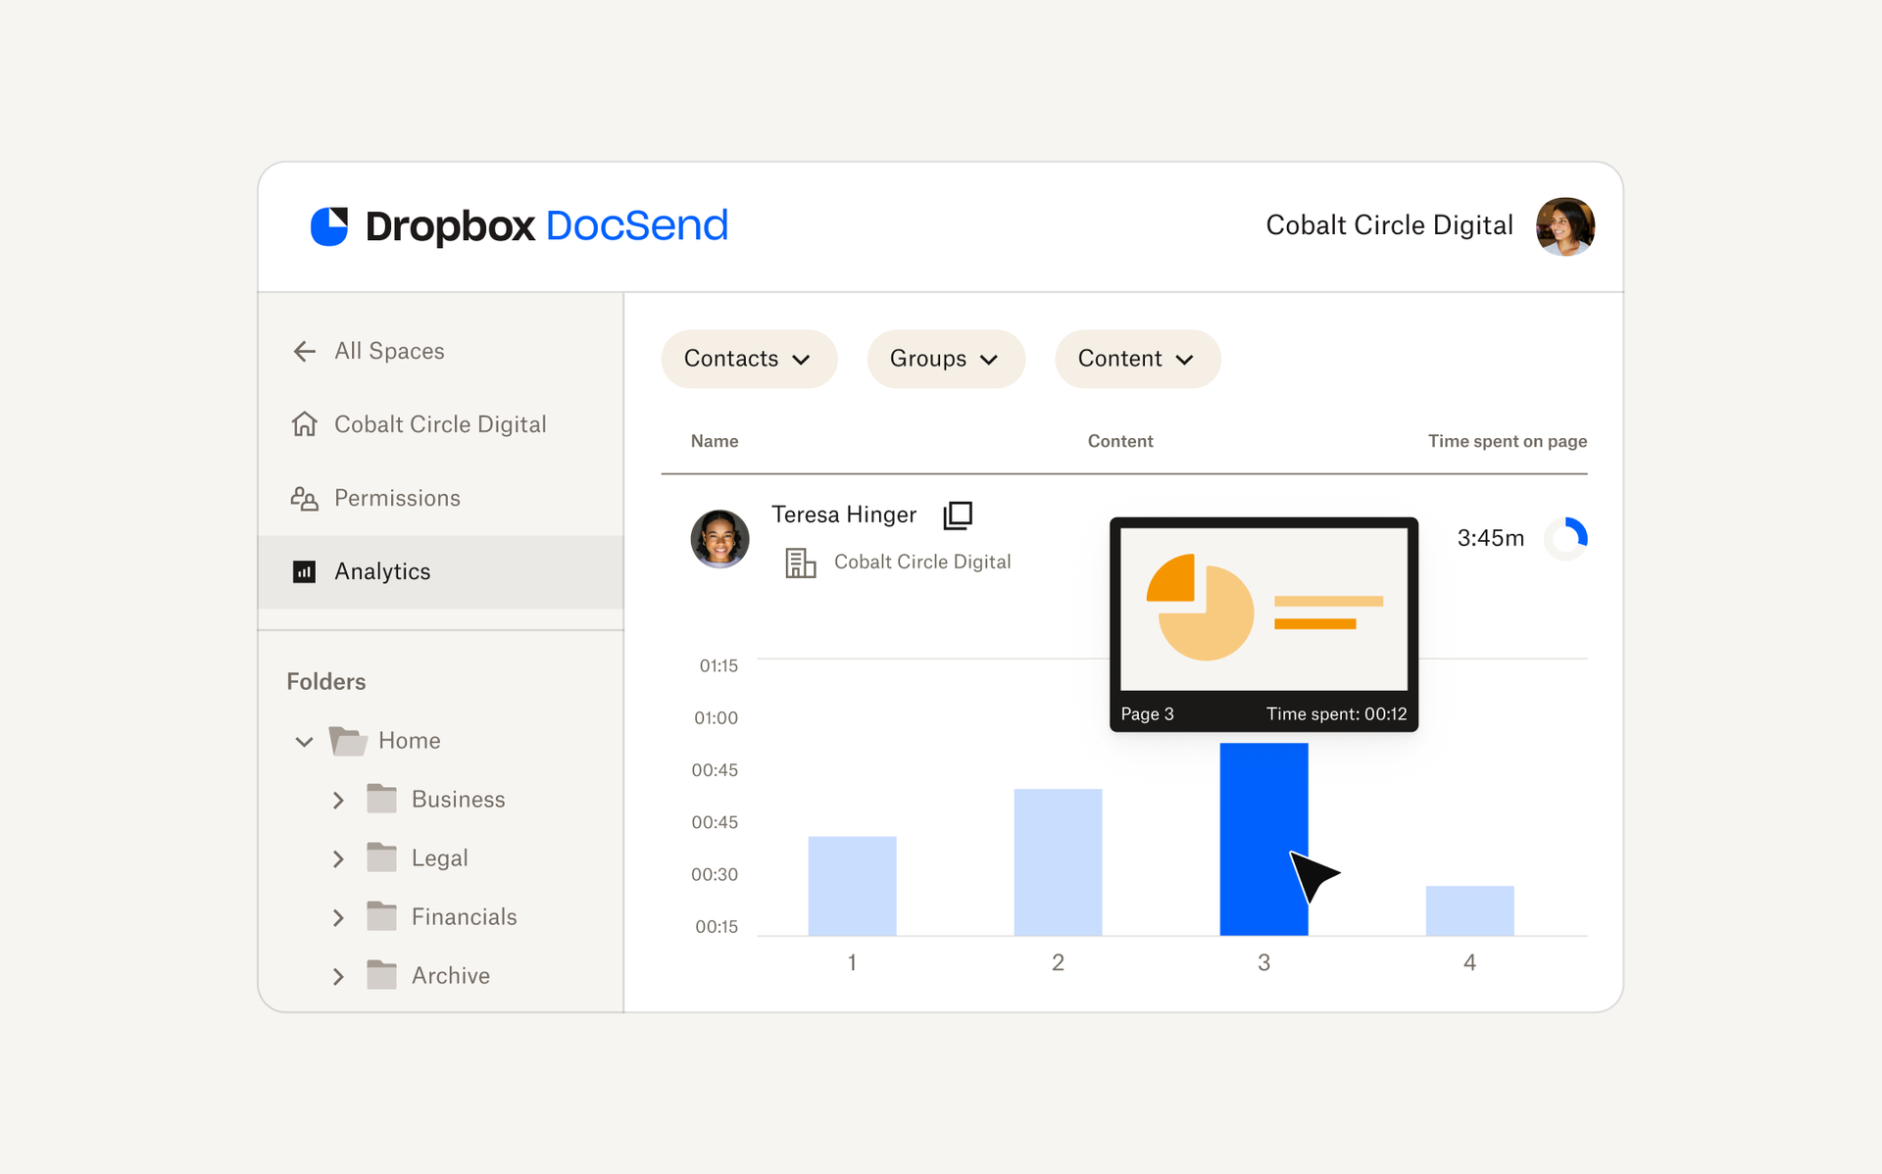Collapse the Home folder chevron

pos(304,742)
